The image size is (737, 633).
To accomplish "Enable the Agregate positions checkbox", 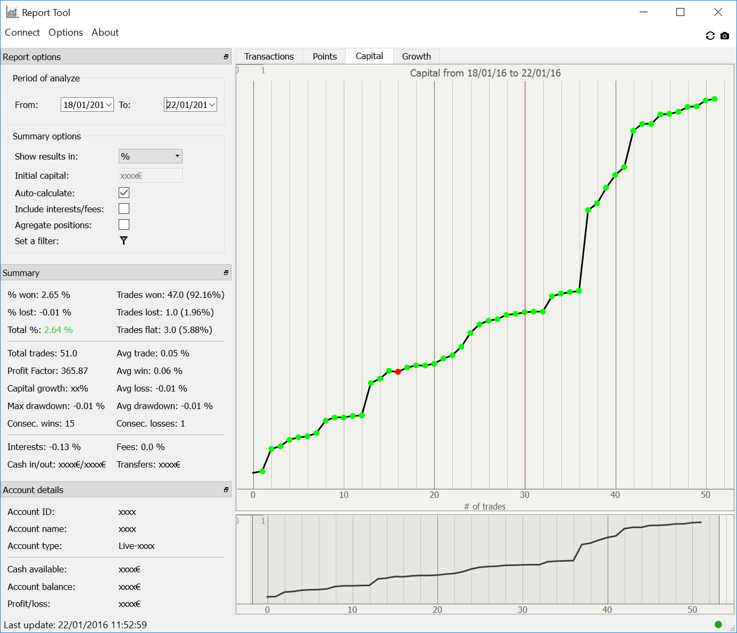I will pyautogui.click(x=124, y=224).
